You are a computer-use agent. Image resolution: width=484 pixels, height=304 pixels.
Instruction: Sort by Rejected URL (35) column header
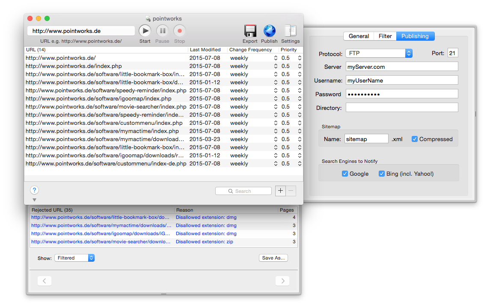coord(102,210)
